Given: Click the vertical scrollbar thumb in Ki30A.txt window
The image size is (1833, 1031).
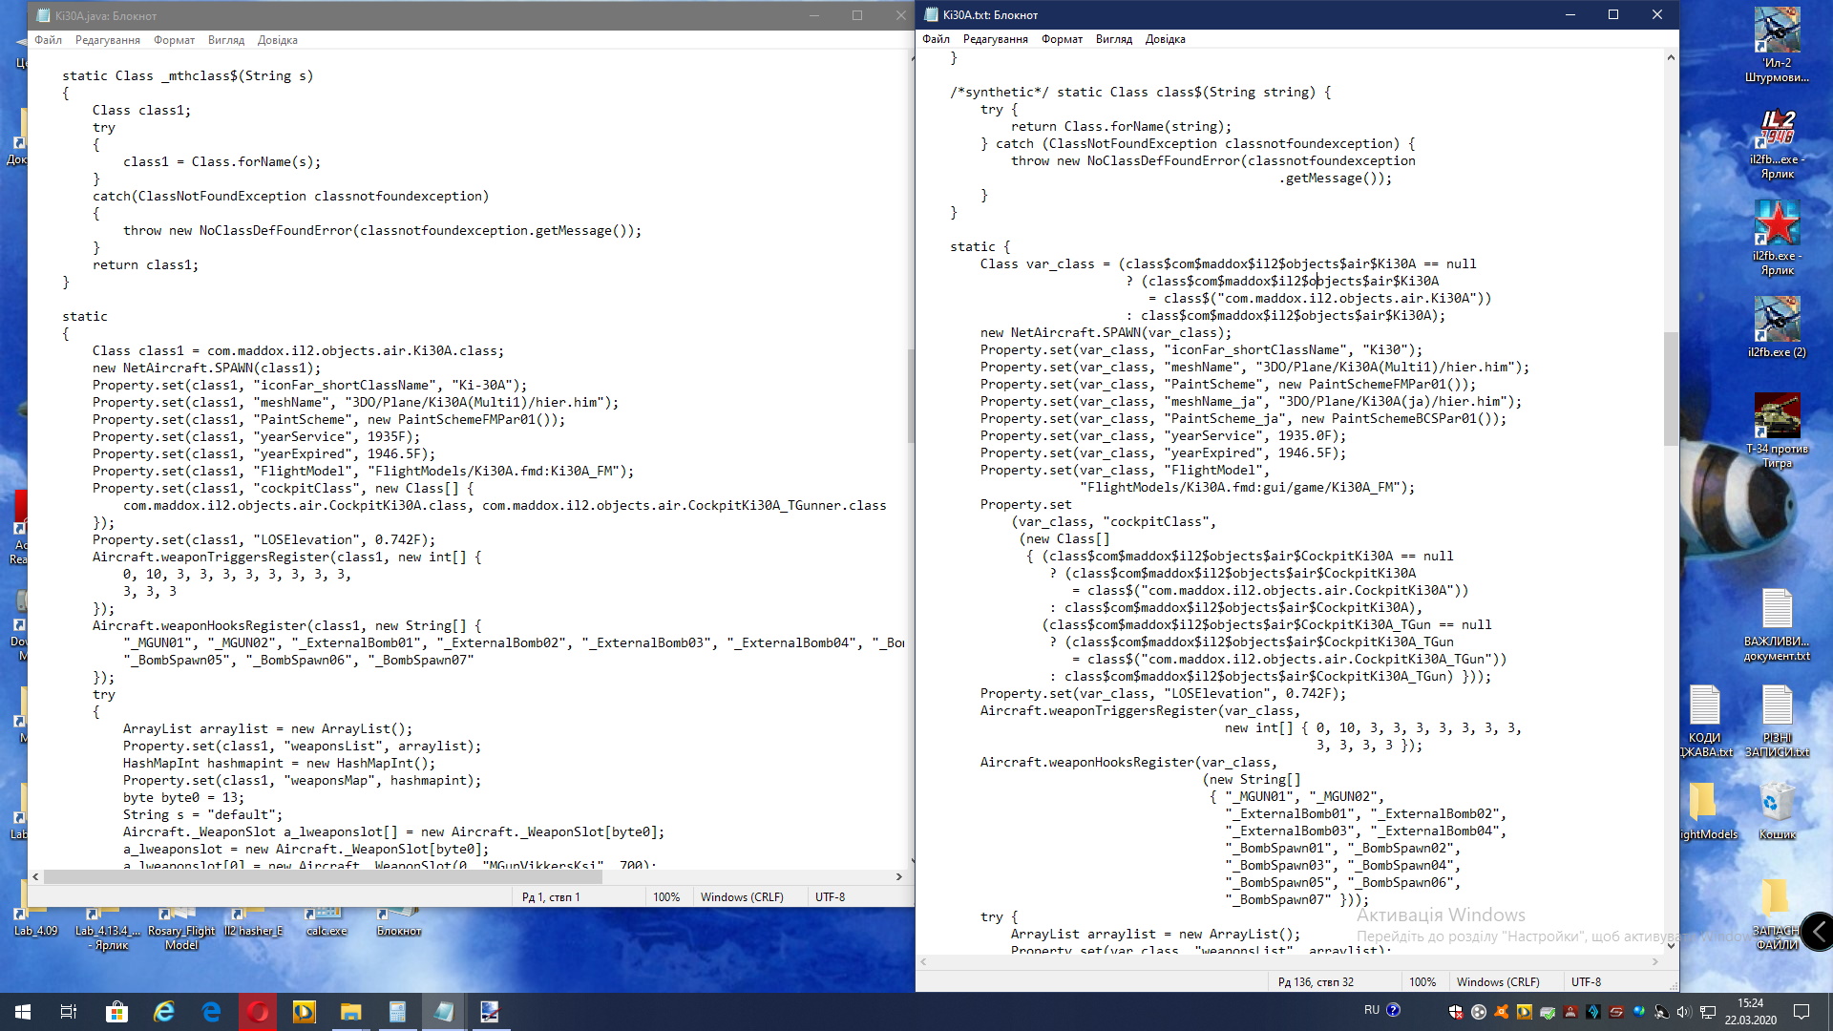Looking at the screenshot, I should tap(1670, 388).
